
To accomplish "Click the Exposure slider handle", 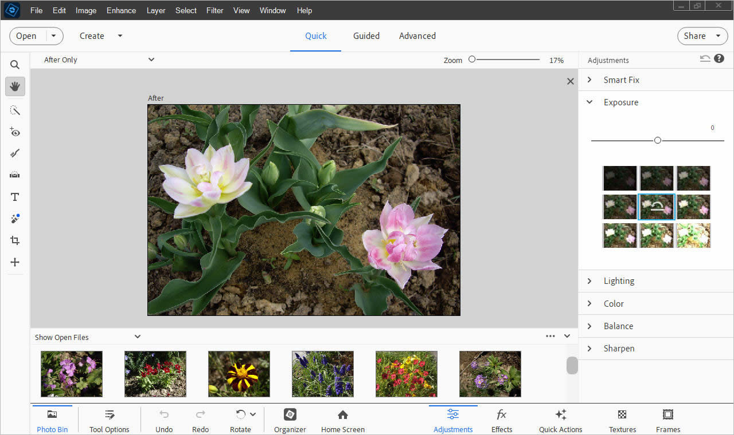I will pyautogui.click(x=658, y=140).
